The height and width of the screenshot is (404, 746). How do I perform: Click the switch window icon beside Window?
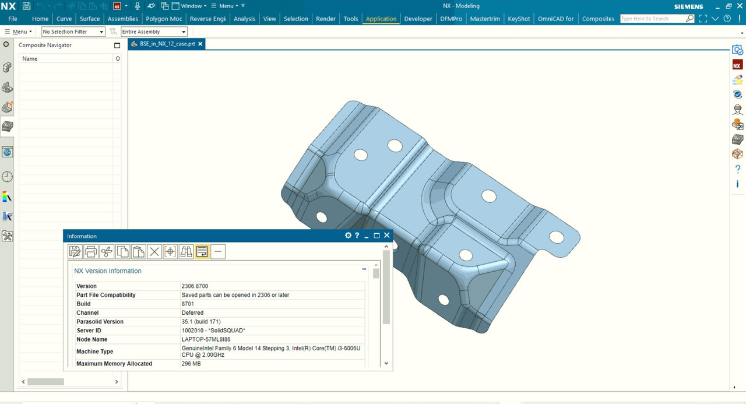click(164, 6)
